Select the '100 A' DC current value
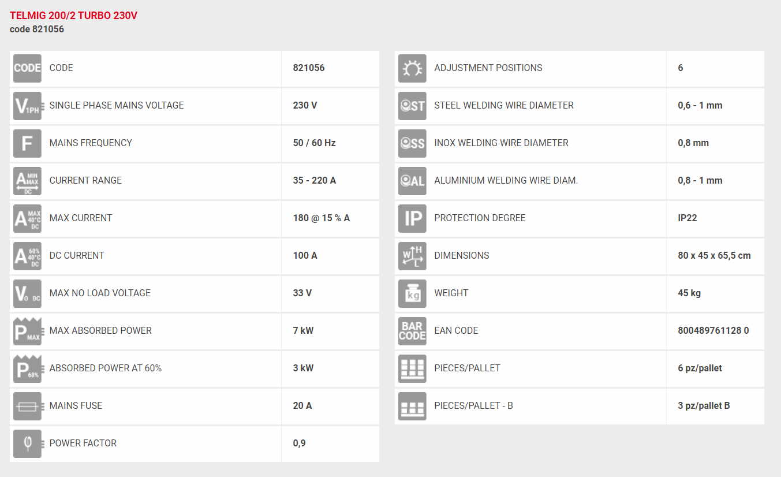The height and width of the screenshot is (477, 781). [305, 255]
